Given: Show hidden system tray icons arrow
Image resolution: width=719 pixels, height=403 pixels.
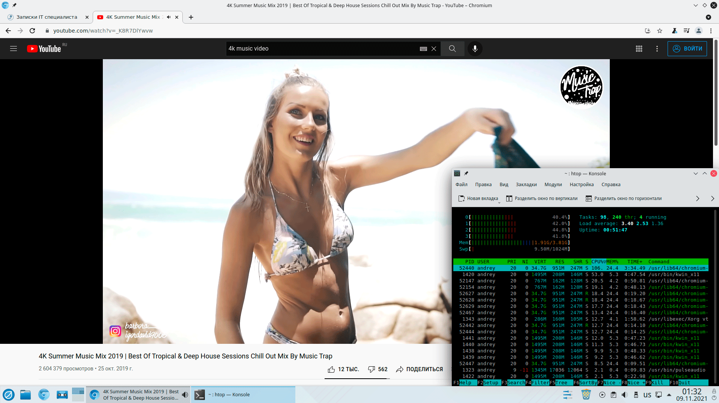Looking at the screenshot, I should 669,395.
